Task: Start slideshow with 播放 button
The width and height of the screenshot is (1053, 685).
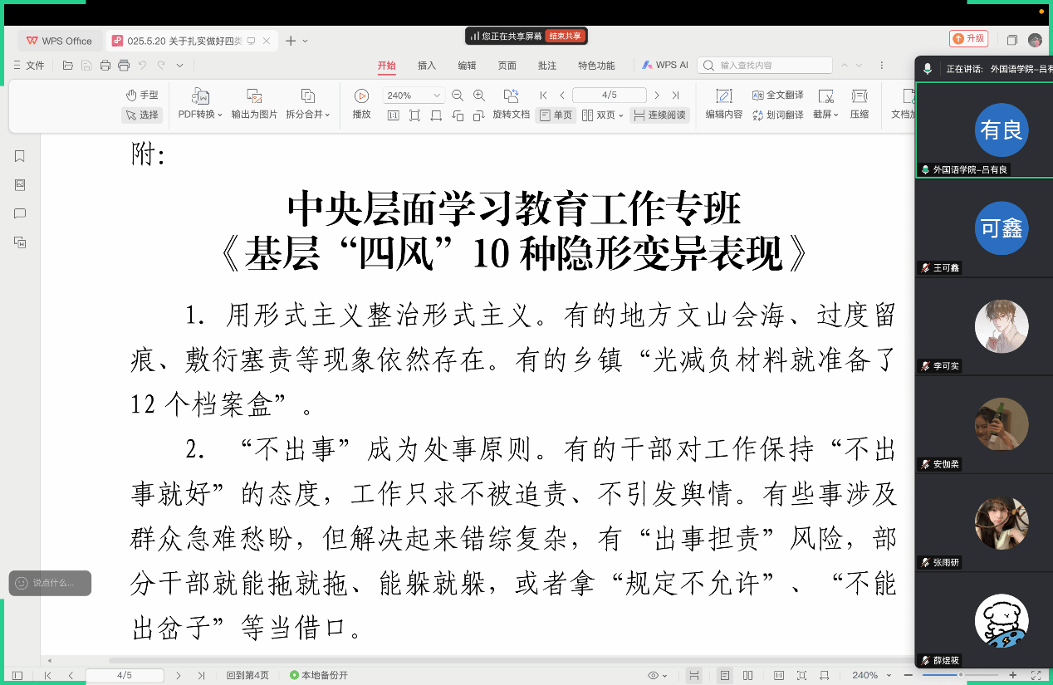Action: tap(361, 105)
